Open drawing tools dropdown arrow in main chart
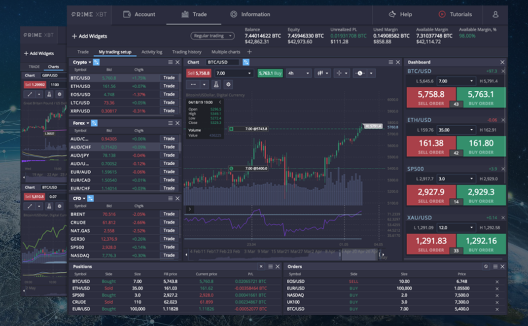Screen dimensions: 528x326 coord(204,84)
